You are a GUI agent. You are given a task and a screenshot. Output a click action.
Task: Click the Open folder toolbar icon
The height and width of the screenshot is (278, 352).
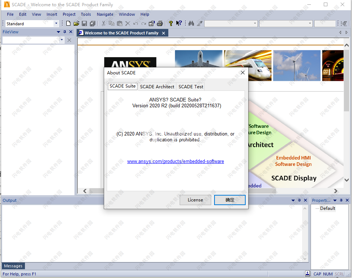(76, 23)
